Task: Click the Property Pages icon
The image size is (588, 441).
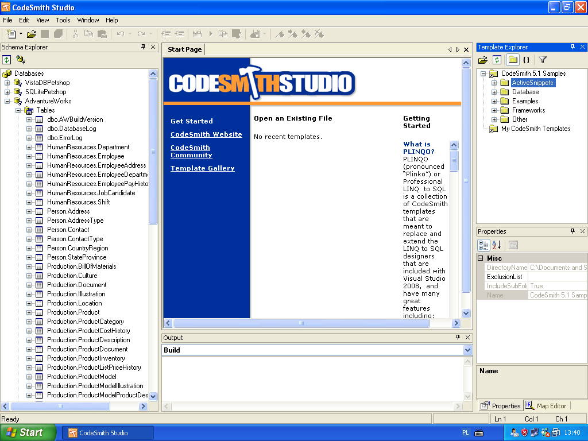Action: click(513, 245)
